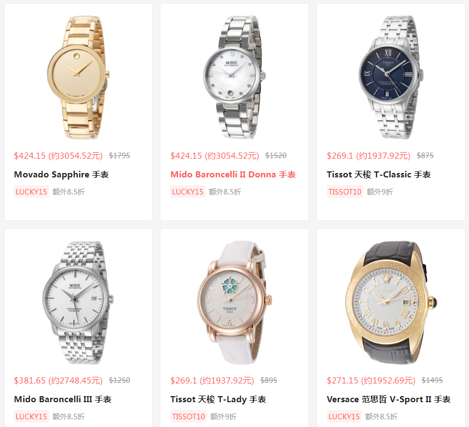
Task: Copy the LUCKY15 code under Mido Baroncelli III
Action: [x=31, y=417]
